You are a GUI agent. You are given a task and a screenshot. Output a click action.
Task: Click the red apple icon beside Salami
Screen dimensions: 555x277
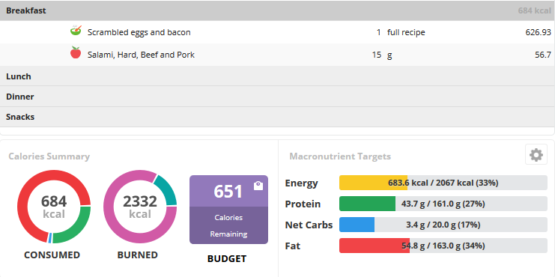pos(76,52)
